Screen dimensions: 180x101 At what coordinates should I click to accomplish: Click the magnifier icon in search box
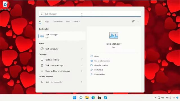[x=42, y=14]
